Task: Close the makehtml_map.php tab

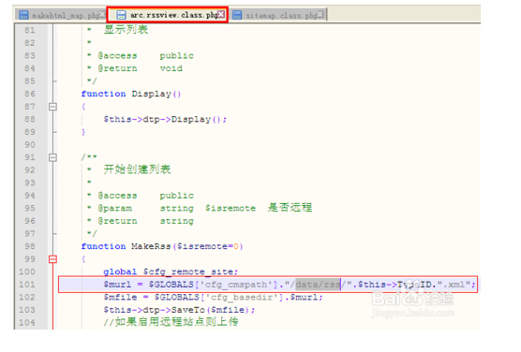Action: point(102,14)
